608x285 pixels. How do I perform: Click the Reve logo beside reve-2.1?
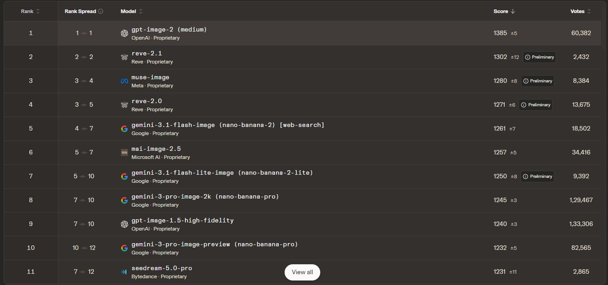124,57
